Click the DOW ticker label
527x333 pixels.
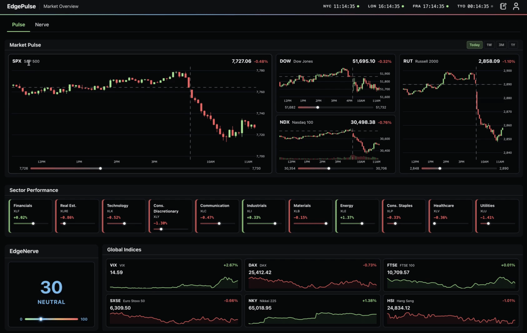[x=285, y=61]
